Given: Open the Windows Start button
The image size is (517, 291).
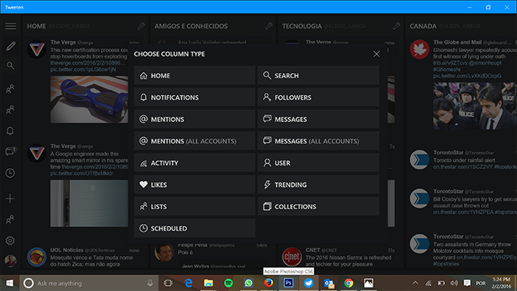Looking at the screenshot, I should [9, 283].
